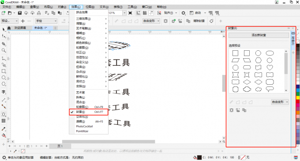Expand the 艺术笔触(A) submenu

coord(89,28)
